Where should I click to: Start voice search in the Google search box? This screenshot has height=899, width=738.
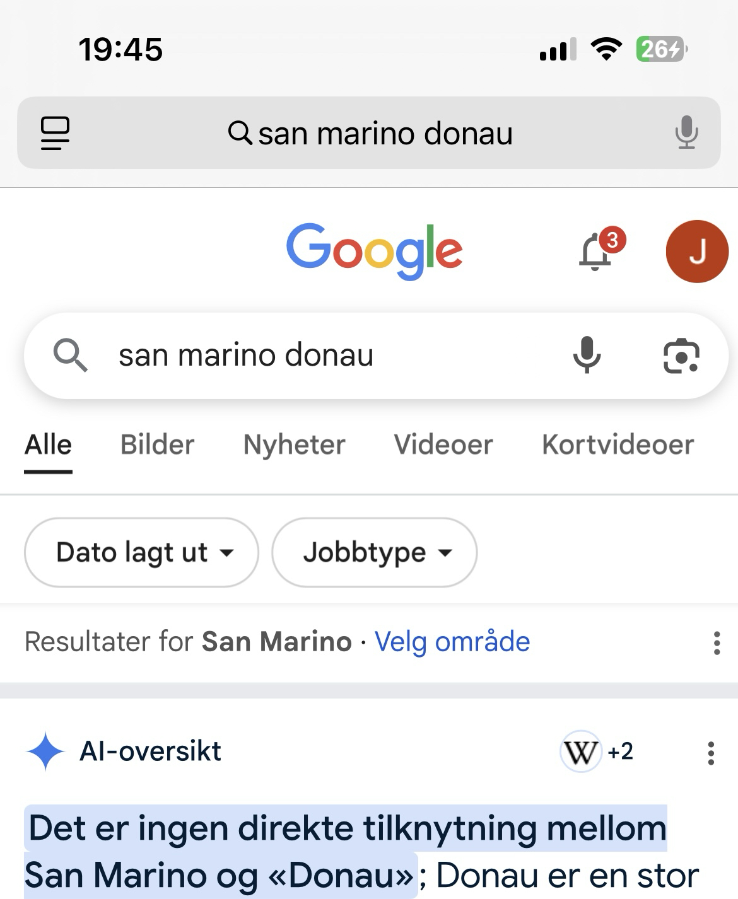coord(587,356)
